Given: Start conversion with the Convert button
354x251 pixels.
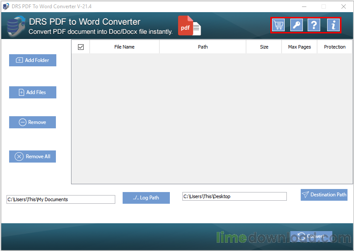Looking at the screenshot, I should coord(311,237).
